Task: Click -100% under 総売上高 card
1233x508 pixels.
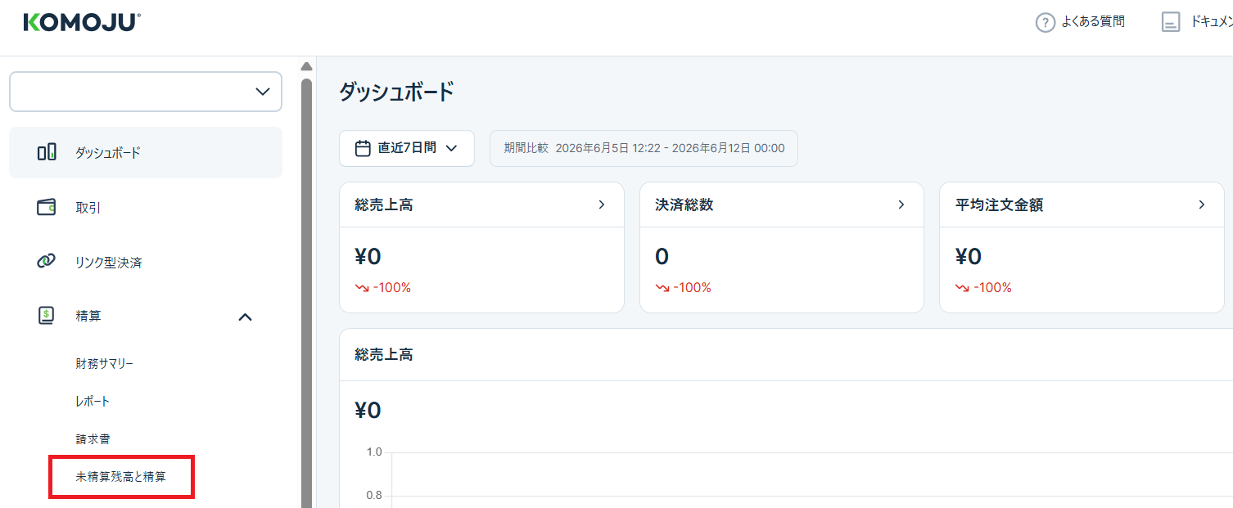Action: 391,288
